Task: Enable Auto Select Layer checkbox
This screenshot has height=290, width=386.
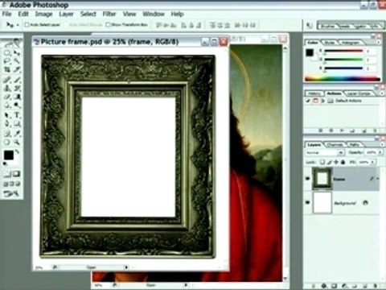Action: pyautogui.click(x=27, y=25)
